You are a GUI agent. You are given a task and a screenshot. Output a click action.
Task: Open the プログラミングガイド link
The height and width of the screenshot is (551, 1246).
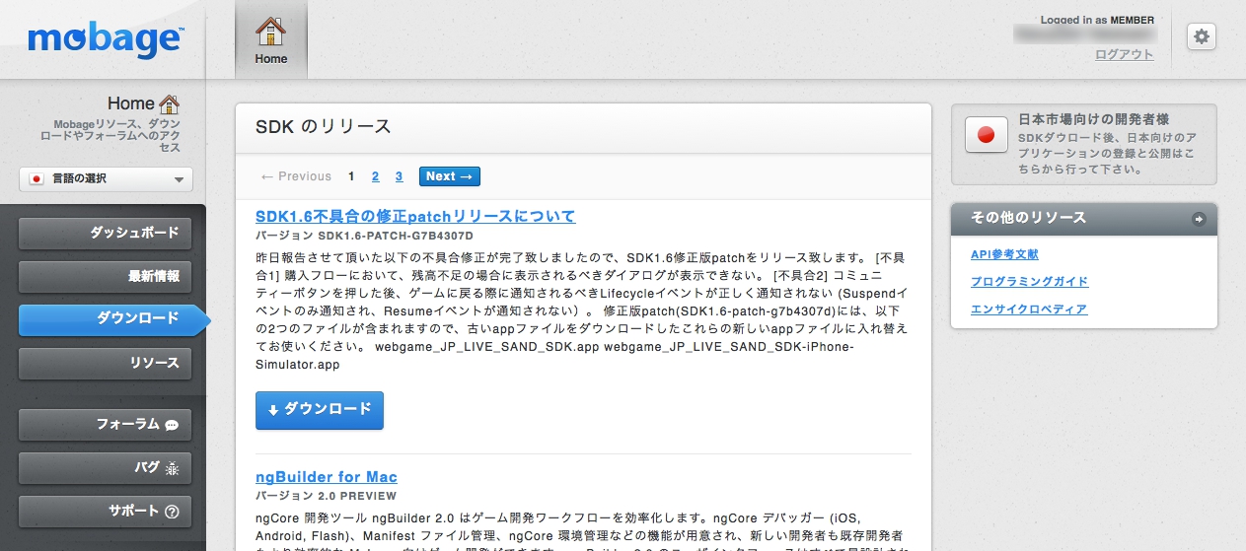pos(1030,282)
